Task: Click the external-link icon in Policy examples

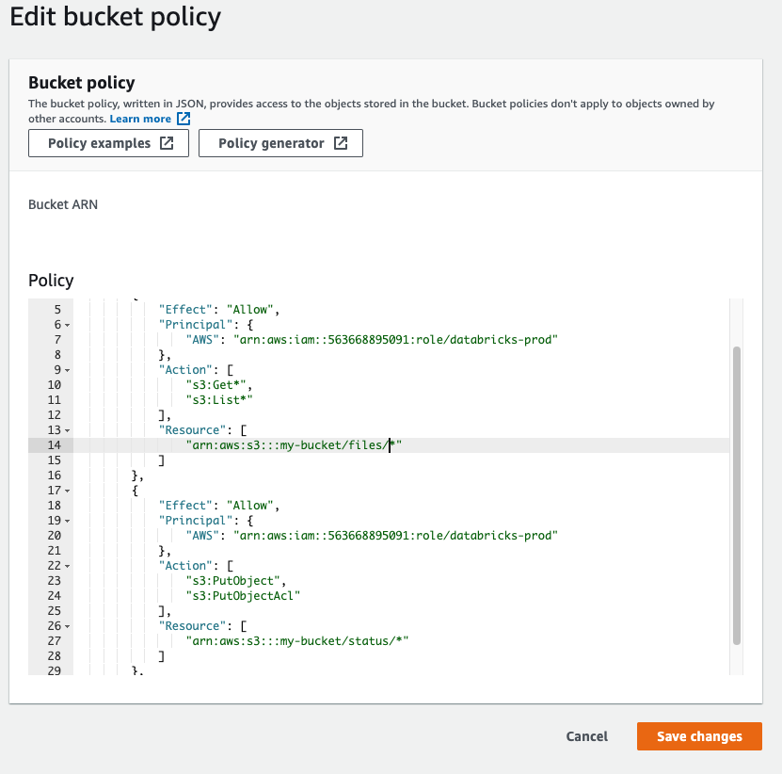Action: click(167, 144)
